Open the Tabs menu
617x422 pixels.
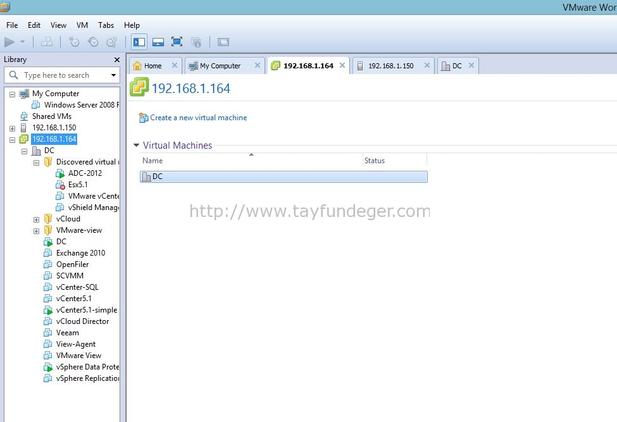[106, 25]
